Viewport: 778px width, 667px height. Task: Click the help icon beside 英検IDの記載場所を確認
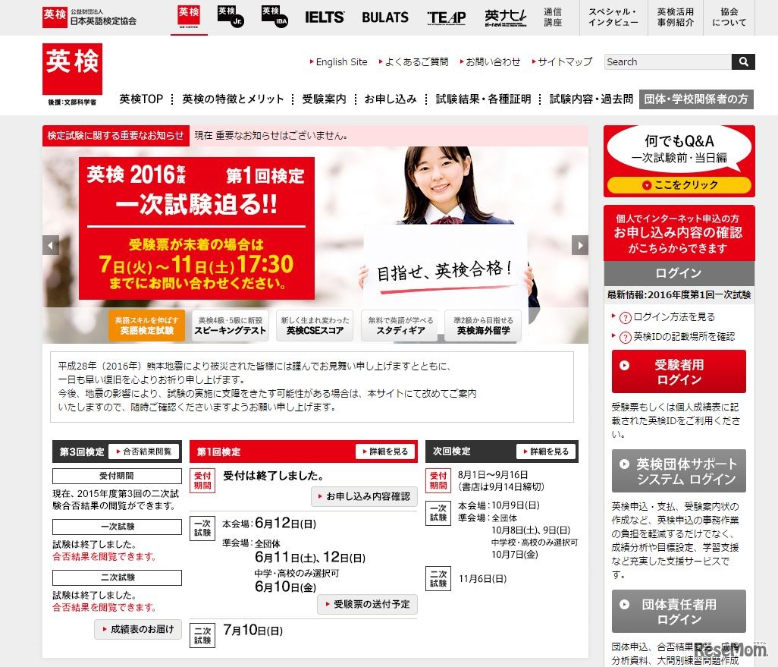click(x=626, y=337)
